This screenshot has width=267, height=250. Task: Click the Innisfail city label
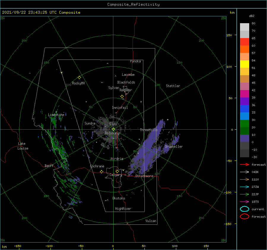(120, 108)
